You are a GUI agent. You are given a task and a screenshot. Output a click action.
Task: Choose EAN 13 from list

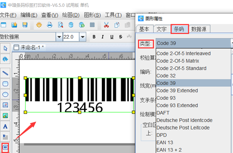193,143
